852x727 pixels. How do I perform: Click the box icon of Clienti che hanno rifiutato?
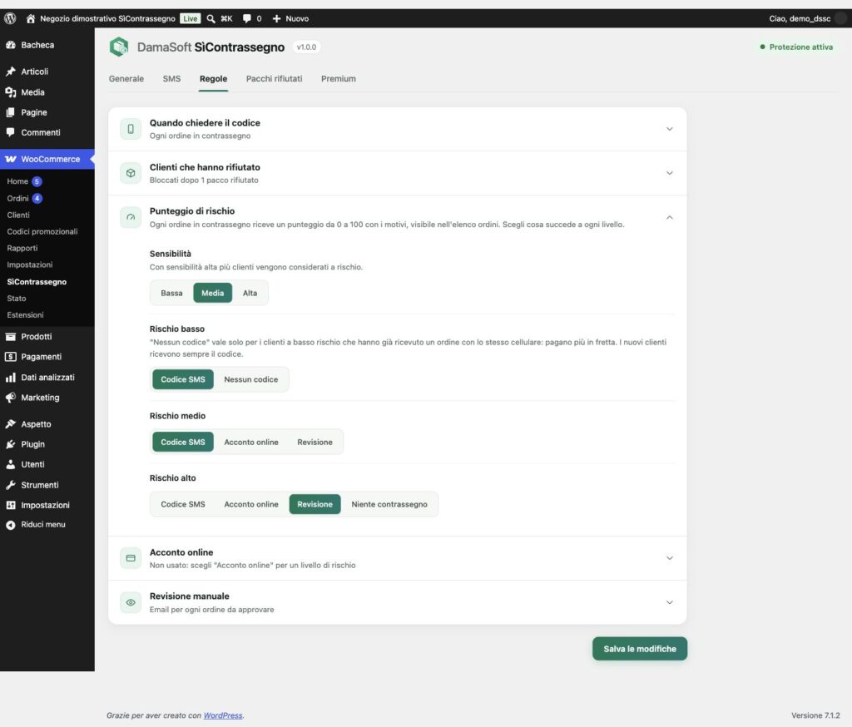(131, 173)
